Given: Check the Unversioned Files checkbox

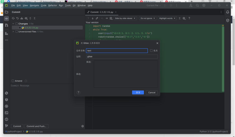Looking at the screenshot, I should click(17, 32).
